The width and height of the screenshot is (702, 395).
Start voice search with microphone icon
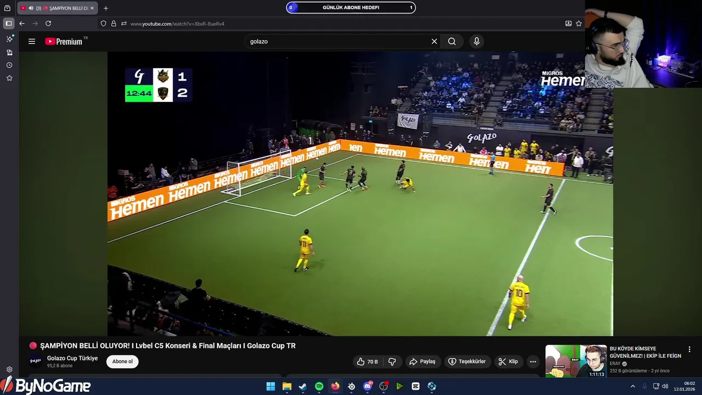[x=477, y=41]
